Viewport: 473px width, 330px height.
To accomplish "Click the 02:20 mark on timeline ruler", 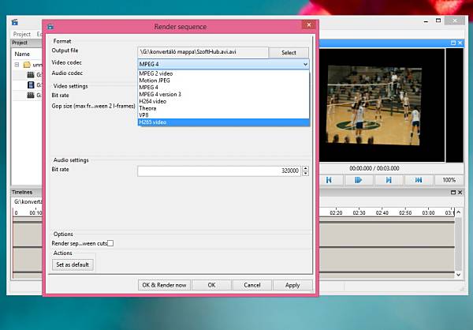I will [x=336, y=212].
